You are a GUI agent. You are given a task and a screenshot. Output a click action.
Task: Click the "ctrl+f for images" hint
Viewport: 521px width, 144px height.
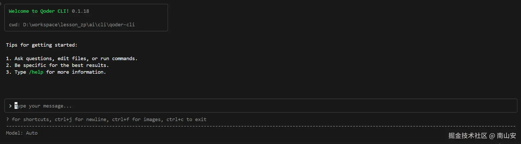pyautogui.click(x=137, y=120)
